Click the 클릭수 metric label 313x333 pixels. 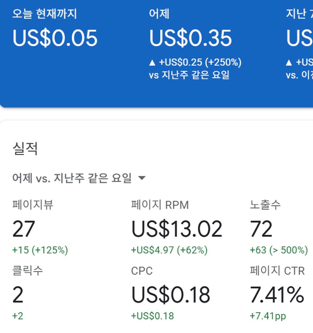[x=27, y=271]
